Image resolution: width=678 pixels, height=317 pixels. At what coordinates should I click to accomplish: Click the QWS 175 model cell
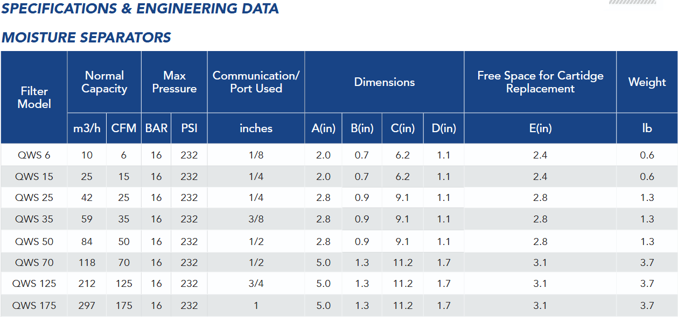[34, 306]
